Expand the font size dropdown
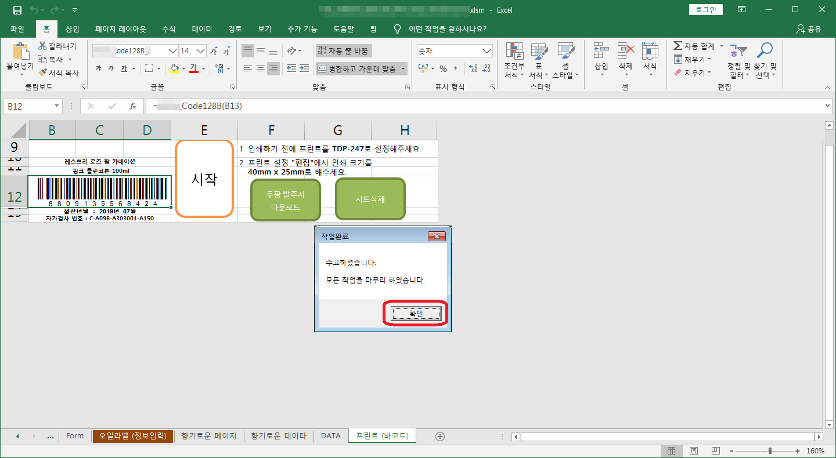Viewport: 836px width, 458px height. (x=201, y=51)
